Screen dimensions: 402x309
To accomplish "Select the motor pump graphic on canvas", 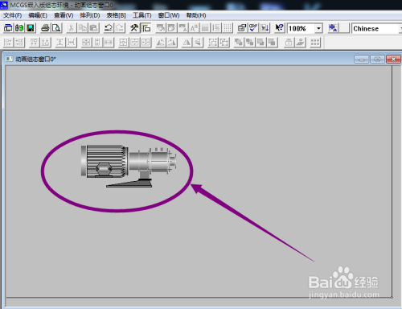I will [129, 167].
